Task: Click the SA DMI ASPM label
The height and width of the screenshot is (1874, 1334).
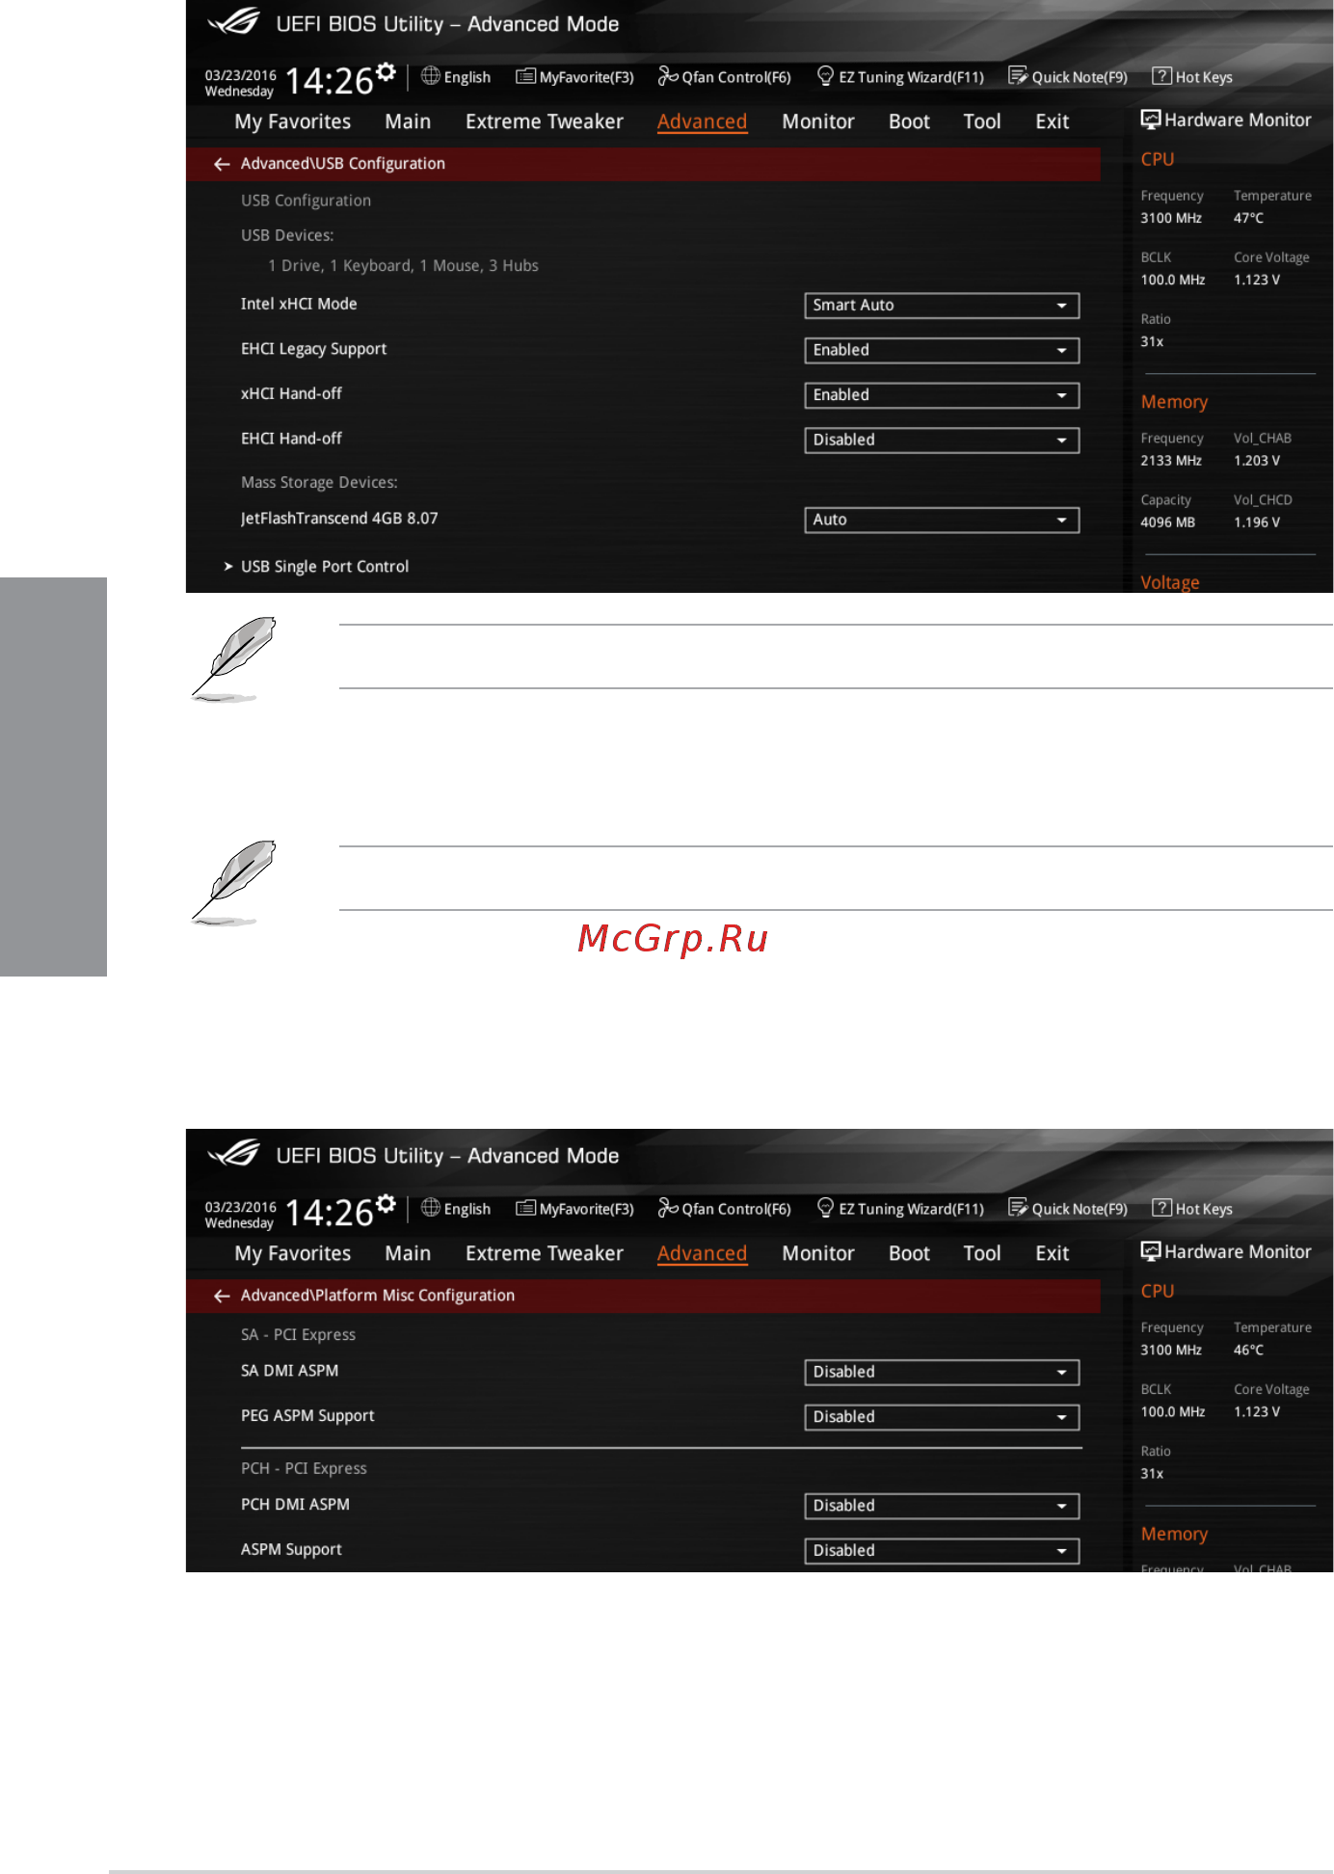Action: tap(289, 1371)
